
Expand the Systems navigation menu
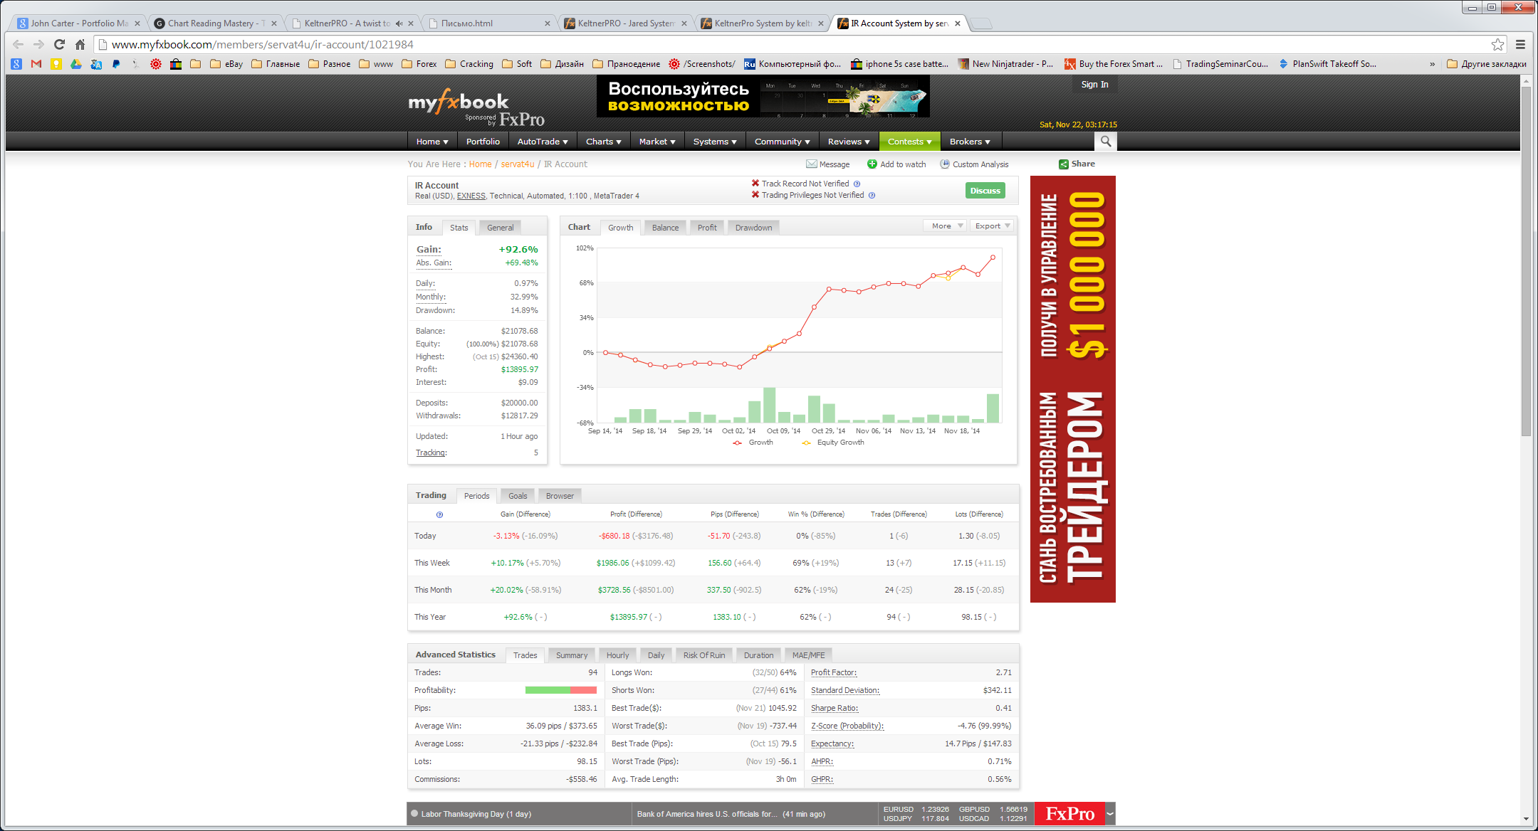[x=715, y=142]
